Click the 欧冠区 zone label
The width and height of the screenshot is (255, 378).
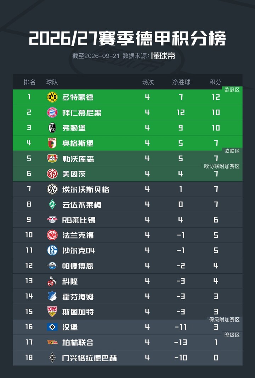click(232, 90)
